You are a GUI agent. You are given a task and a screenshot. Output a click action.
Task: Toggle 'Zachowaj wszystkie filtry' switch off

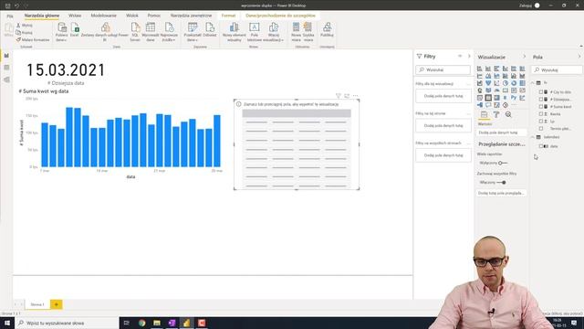[501, 183]
